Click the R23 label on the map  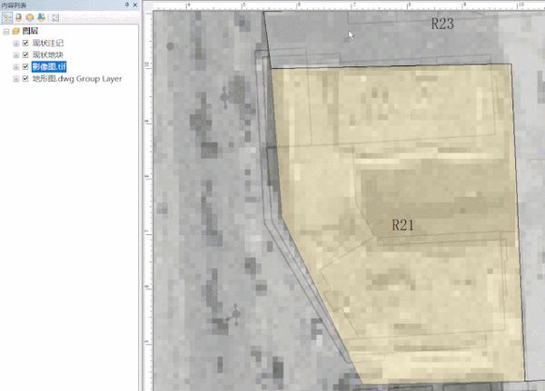pyautogui.click(x=442, y=24)
